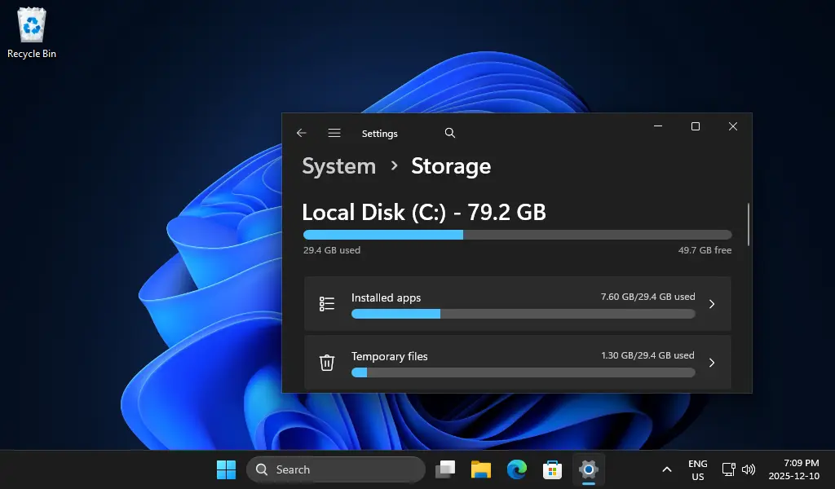Switch the ENG US input language
Viewport: 835px width, 489px height.
tap(697, 469)
